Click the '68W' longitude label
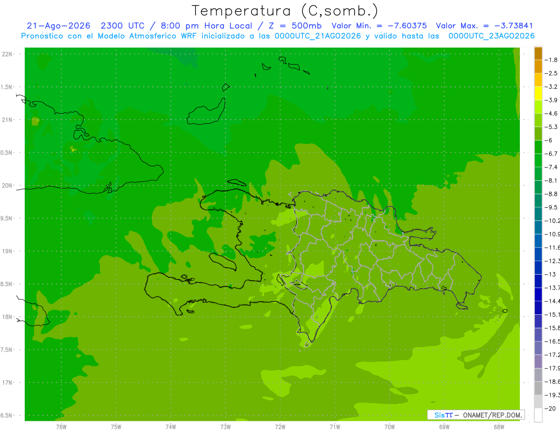Image resolution: width=560 pixels, height=433 pixels. [499, 427]
